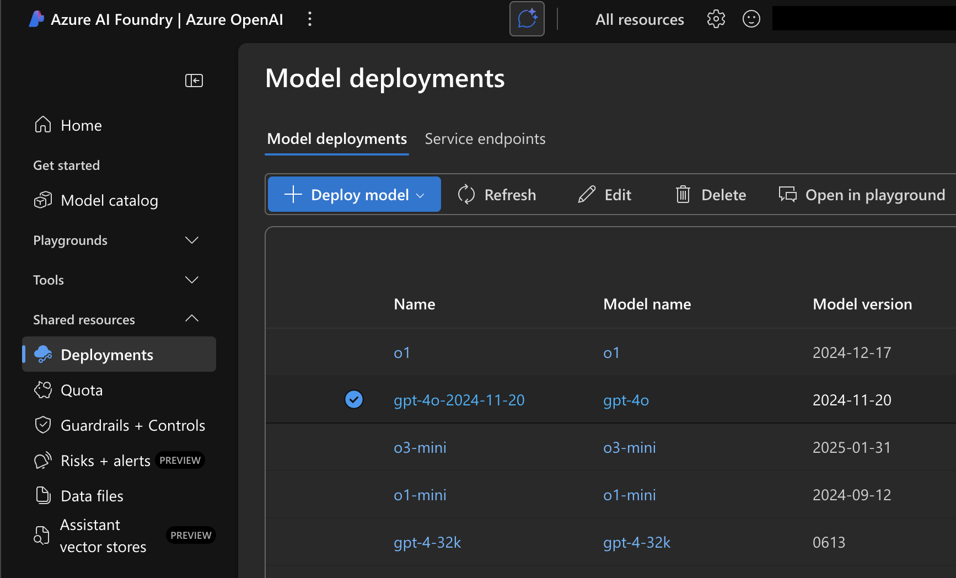Deselect the gpt-4o-2024-11-20 row checkmark
The width and height of the screenshot is (956, 578).
point(353,399)
